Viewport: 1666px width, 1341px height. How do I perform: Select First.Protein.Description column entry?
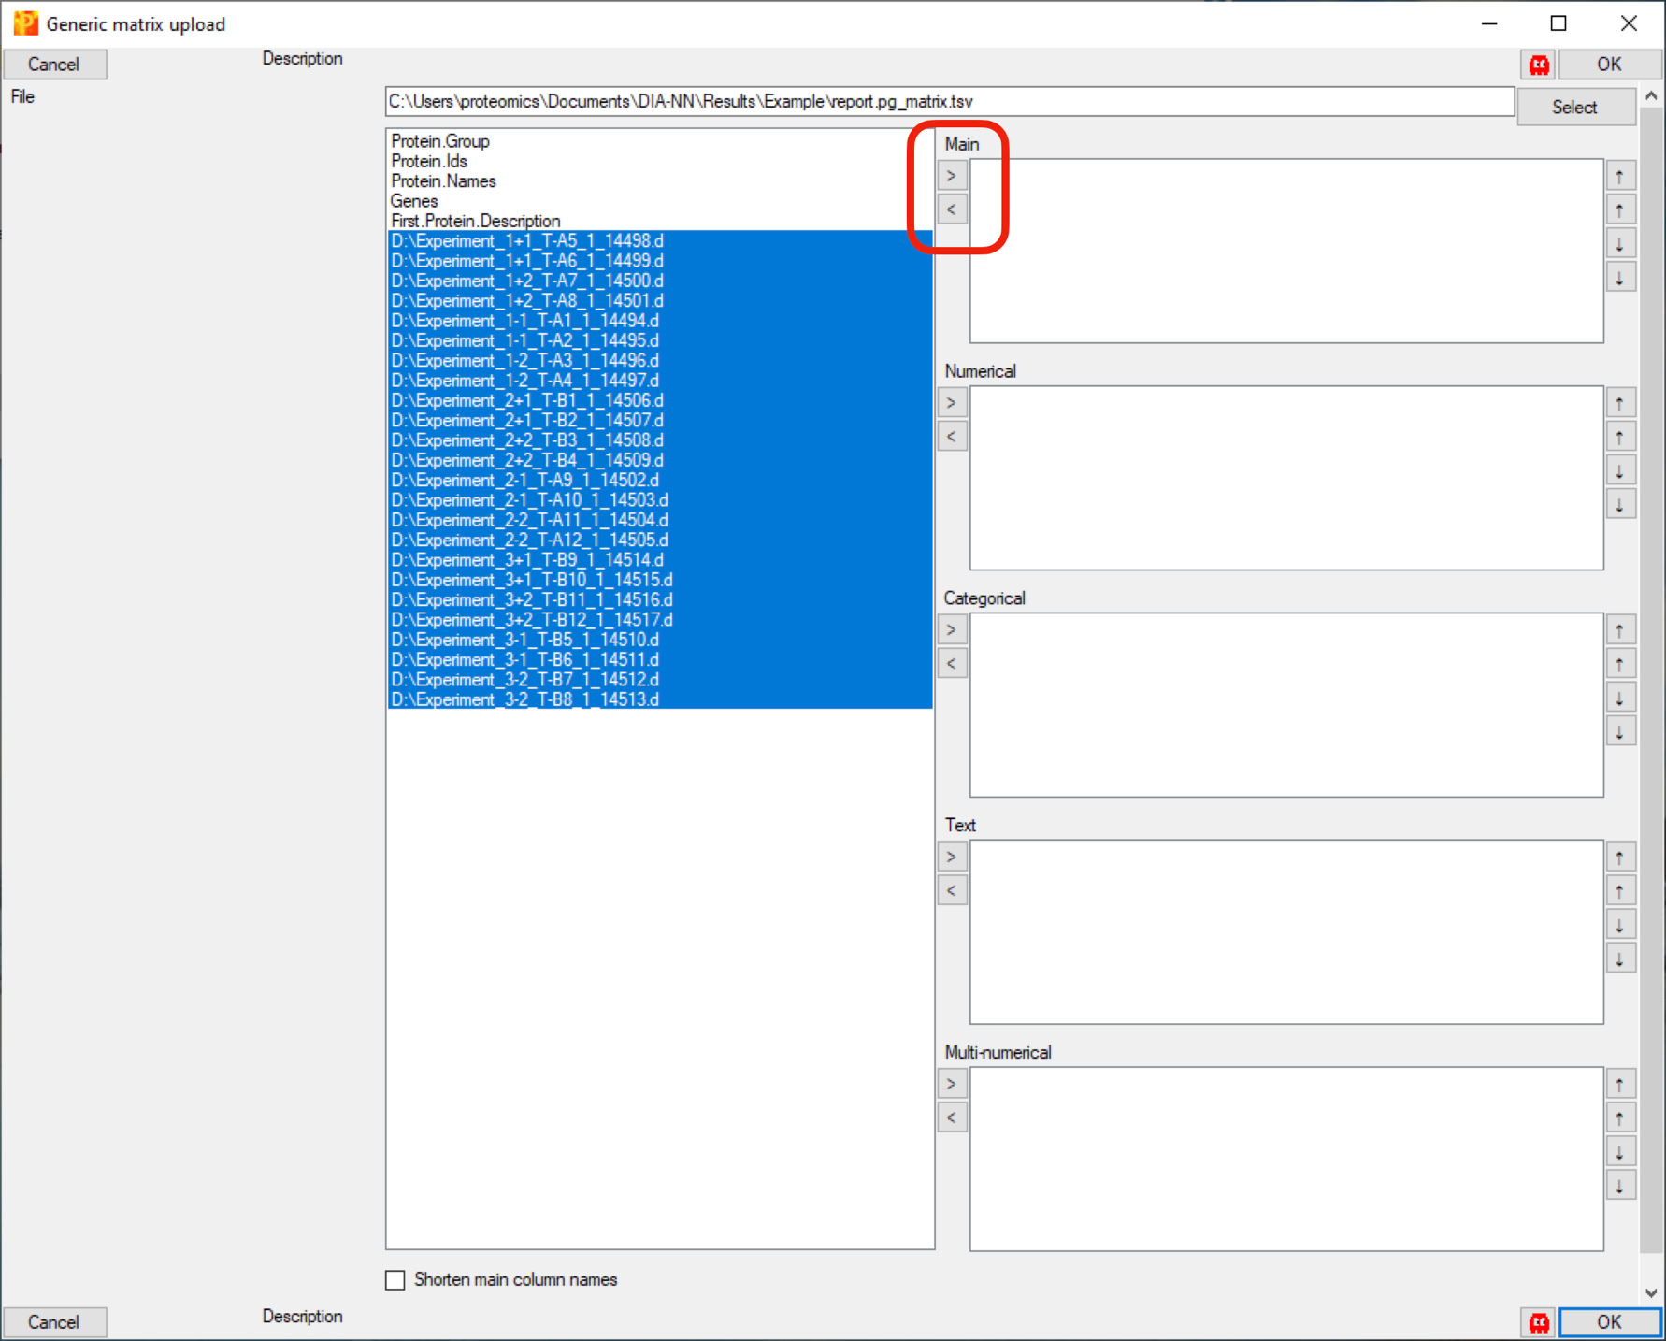coord(475,221)
